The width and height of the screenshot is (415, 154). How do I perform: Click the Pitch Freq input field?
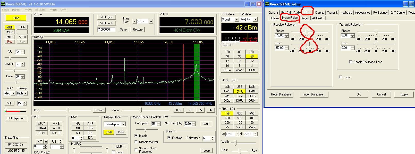pos(187,124)
